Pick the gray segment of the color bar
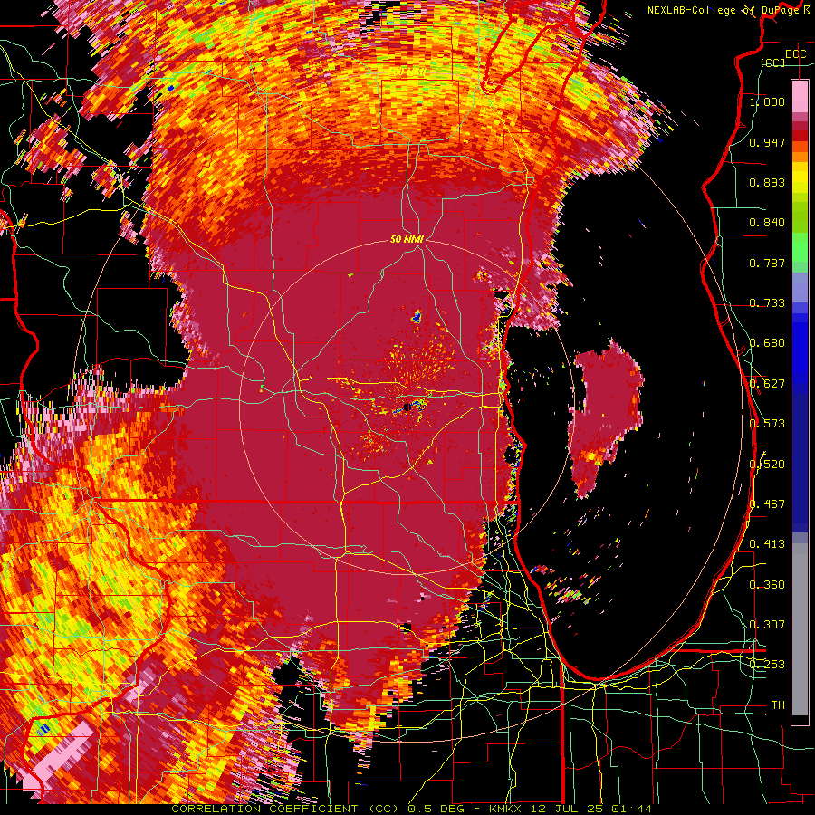The image size is (815, 815). pos(800,629)
